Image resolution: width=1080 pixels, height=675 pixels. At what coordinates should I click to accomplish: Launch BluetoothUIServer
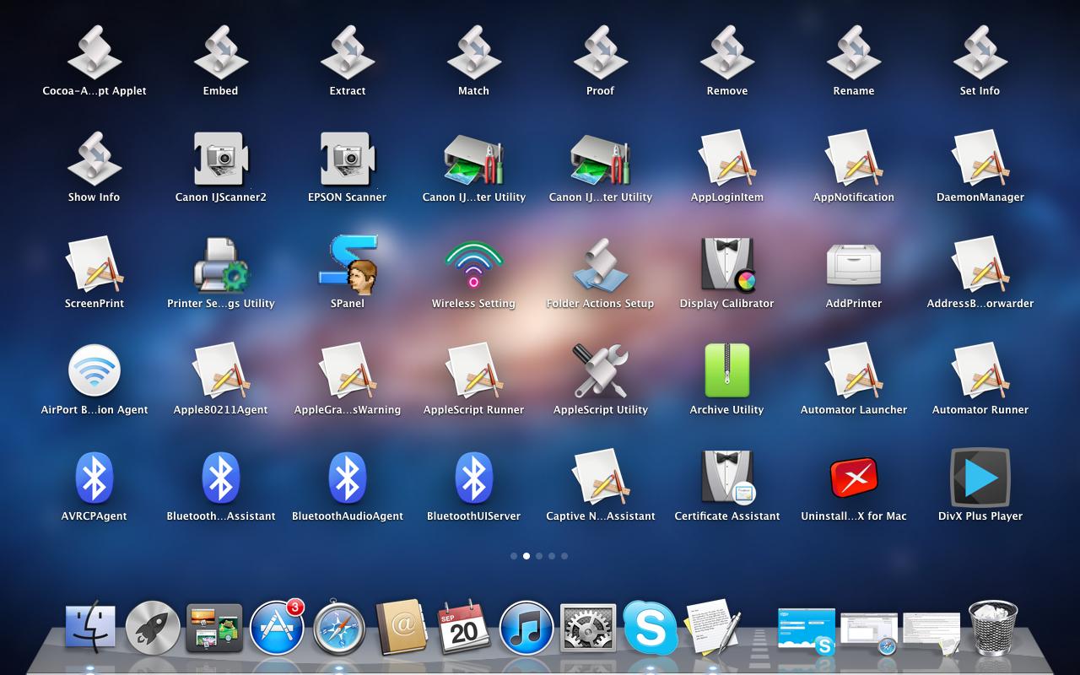pyautogui.click(x=474, y=478)
